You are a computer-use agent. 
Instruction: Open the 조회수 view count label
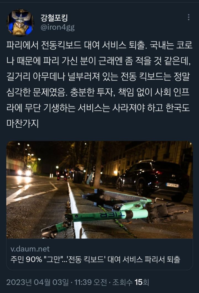pyautogui.click(x=123, y=282)
